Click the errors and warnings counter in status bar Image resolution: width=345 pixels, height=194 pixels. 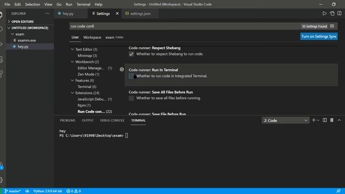tap(74, 191)
